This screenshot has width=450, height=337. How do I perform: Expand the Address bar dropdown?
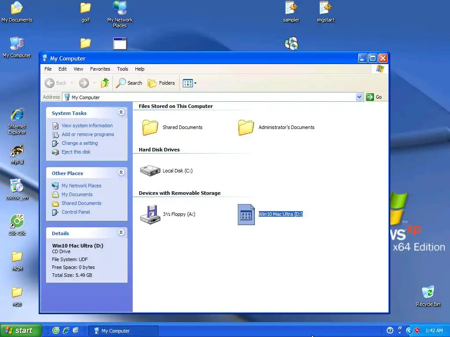359,97
